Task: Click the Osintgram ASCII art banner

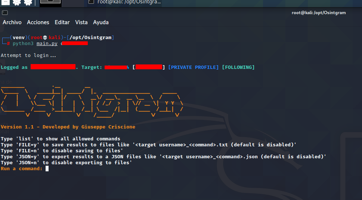Action: [x=92, y=101]
